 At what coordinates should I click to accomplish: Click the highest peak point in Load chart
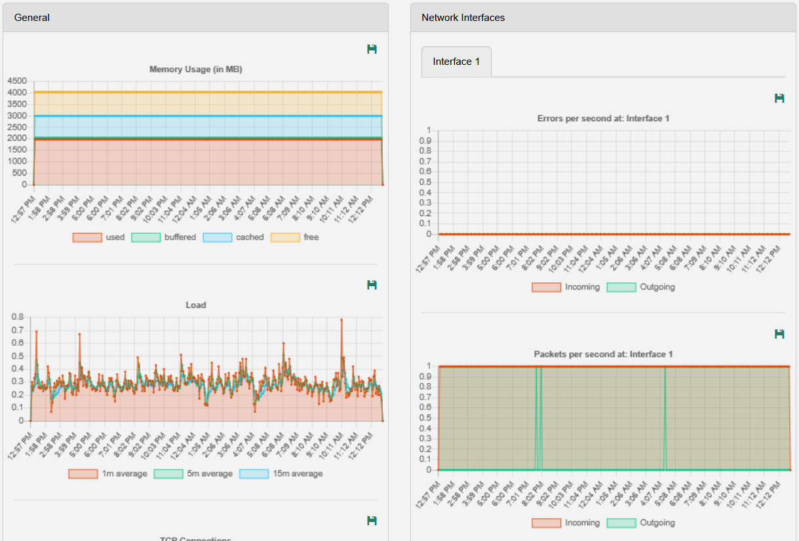[341, 320]
